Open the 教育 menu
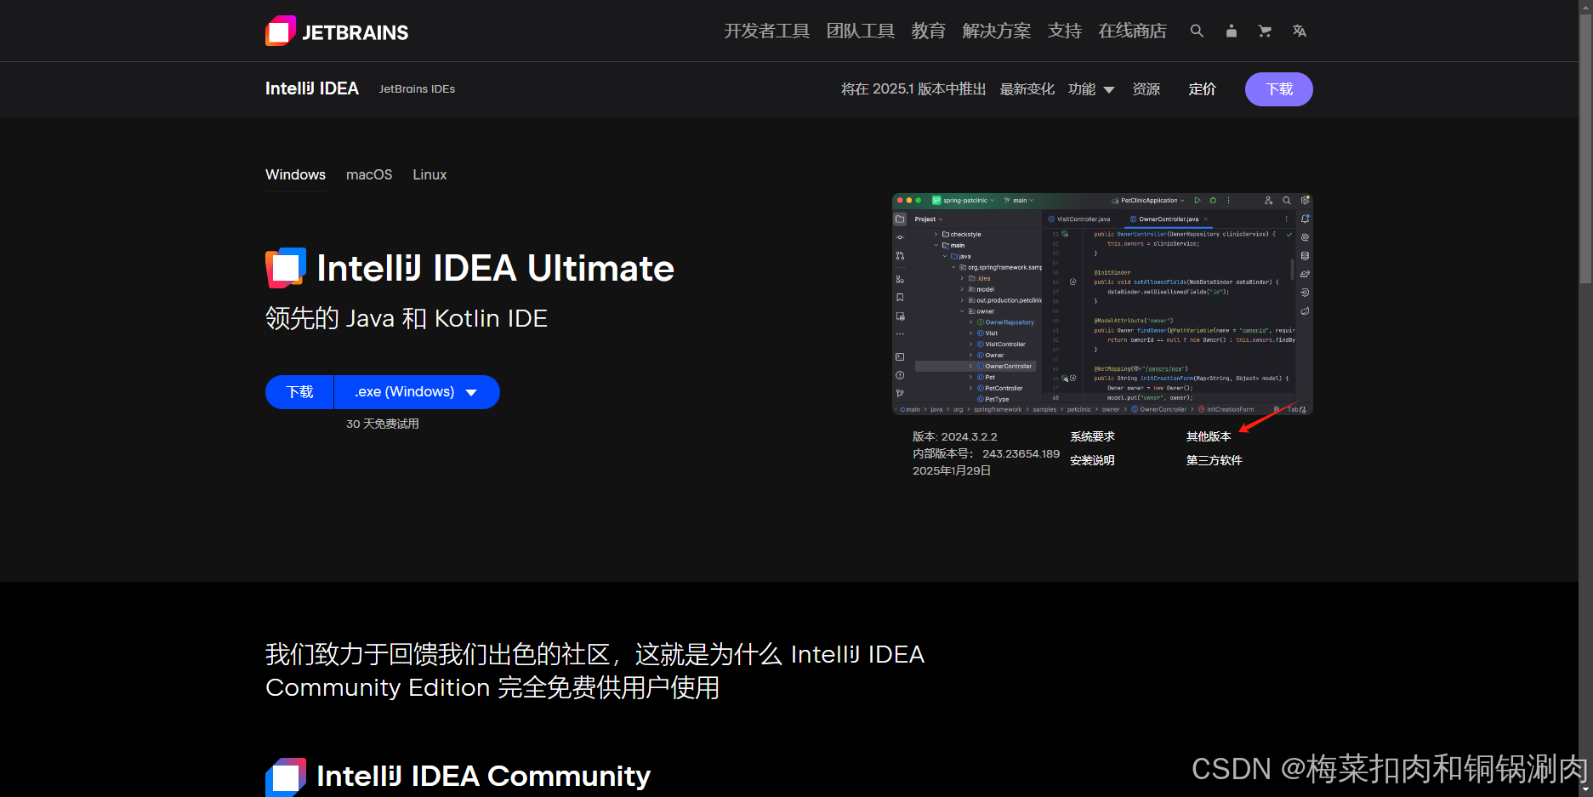 928,31
